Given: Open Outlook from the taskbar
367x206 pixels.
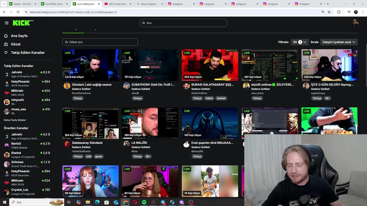Looking at the screenshot, I should [116, 202].
